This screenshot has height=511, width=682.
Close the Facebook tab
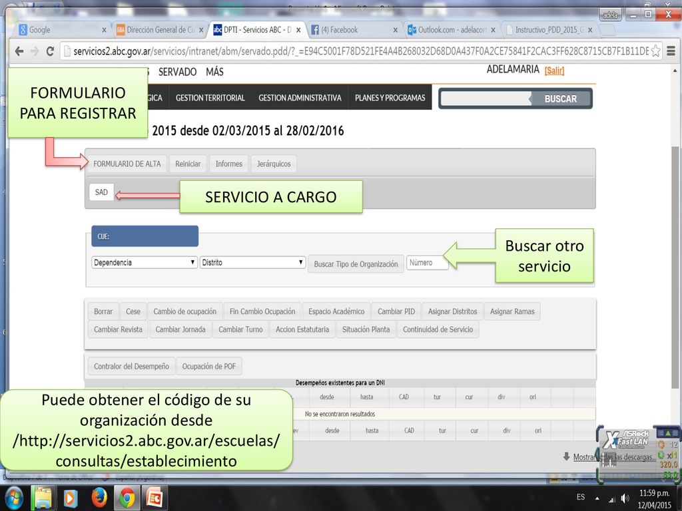(x=395, y=30)
